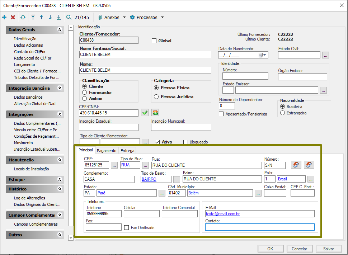
Task: Click the Belém municipality link
Action: pyautogui.click(x=193, y=193)
